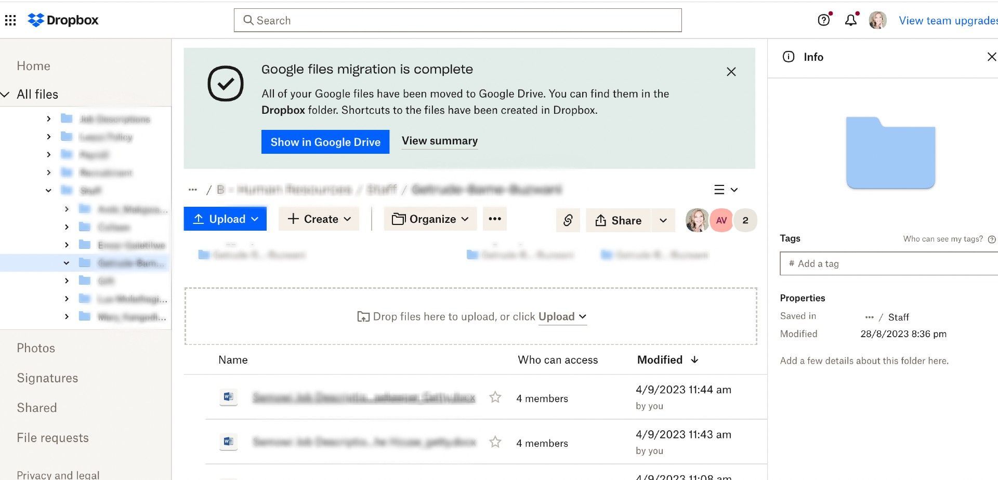Star the file modified 11:43 am

pos(495,442)
